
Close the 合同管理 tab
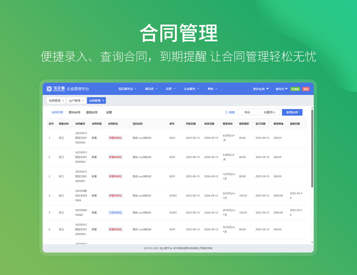click(103, 100)
